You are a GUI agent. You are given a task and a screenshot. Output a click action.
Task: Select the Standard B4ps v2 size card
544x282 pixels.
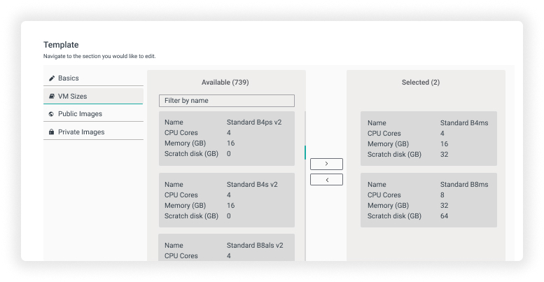[226, 138]
